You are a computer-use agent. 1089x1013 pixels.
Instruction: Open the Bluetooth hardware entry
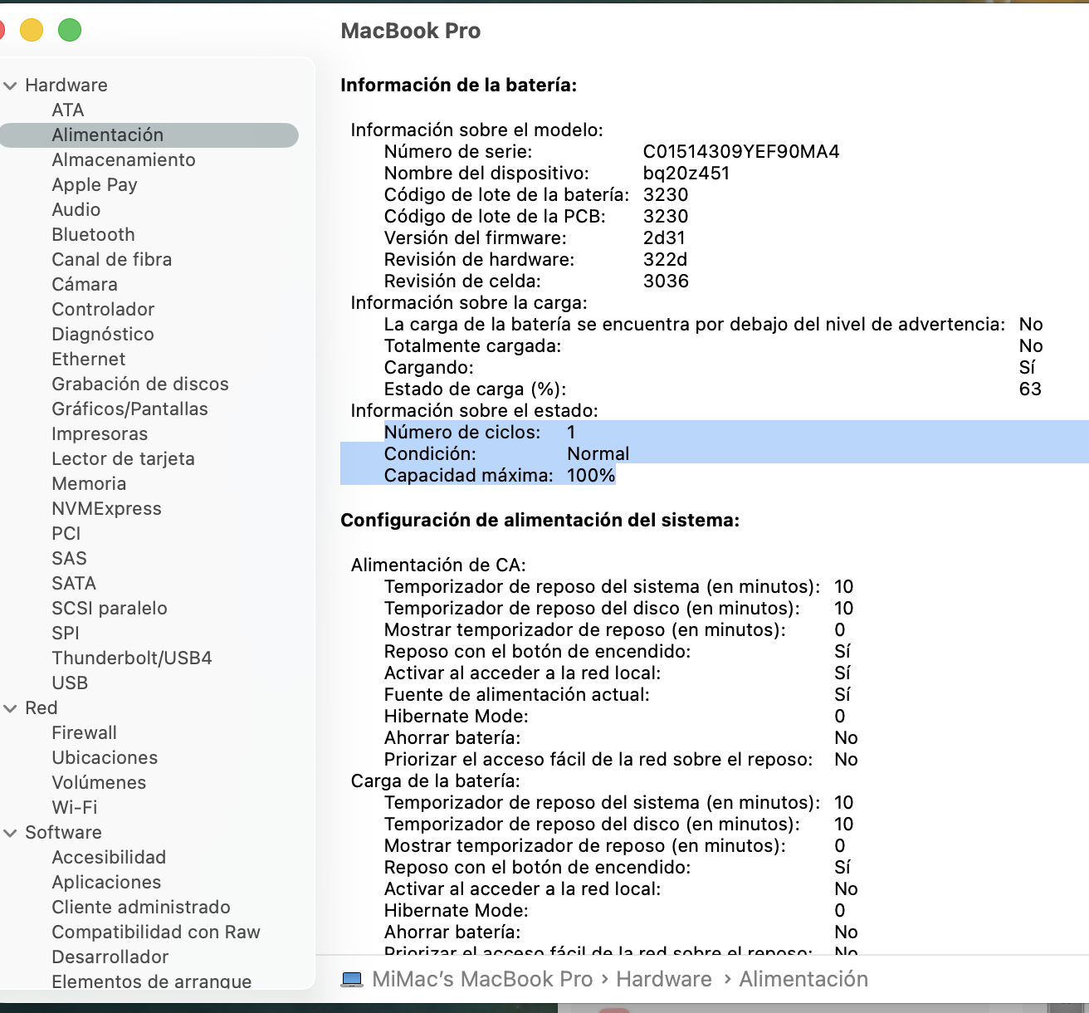[93, 235]
